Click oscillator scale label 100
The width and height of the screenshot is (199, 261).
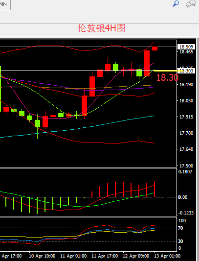[182, 221]
